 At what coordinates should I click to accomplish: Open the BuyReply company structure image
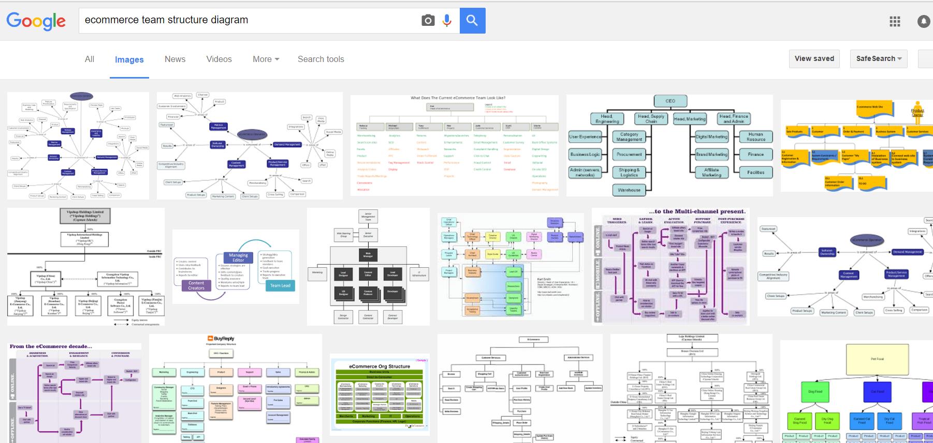tap(236, 388)
